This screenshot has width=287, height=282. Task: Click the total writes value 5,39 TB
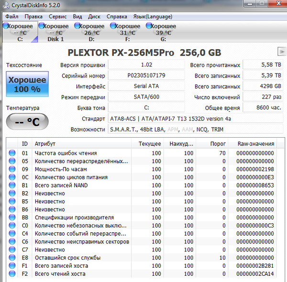(x=263, y=76)
